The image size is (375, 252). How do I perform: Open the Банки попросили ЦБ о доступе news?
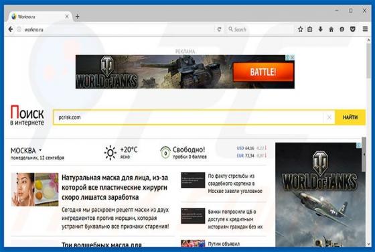(235, 219)
